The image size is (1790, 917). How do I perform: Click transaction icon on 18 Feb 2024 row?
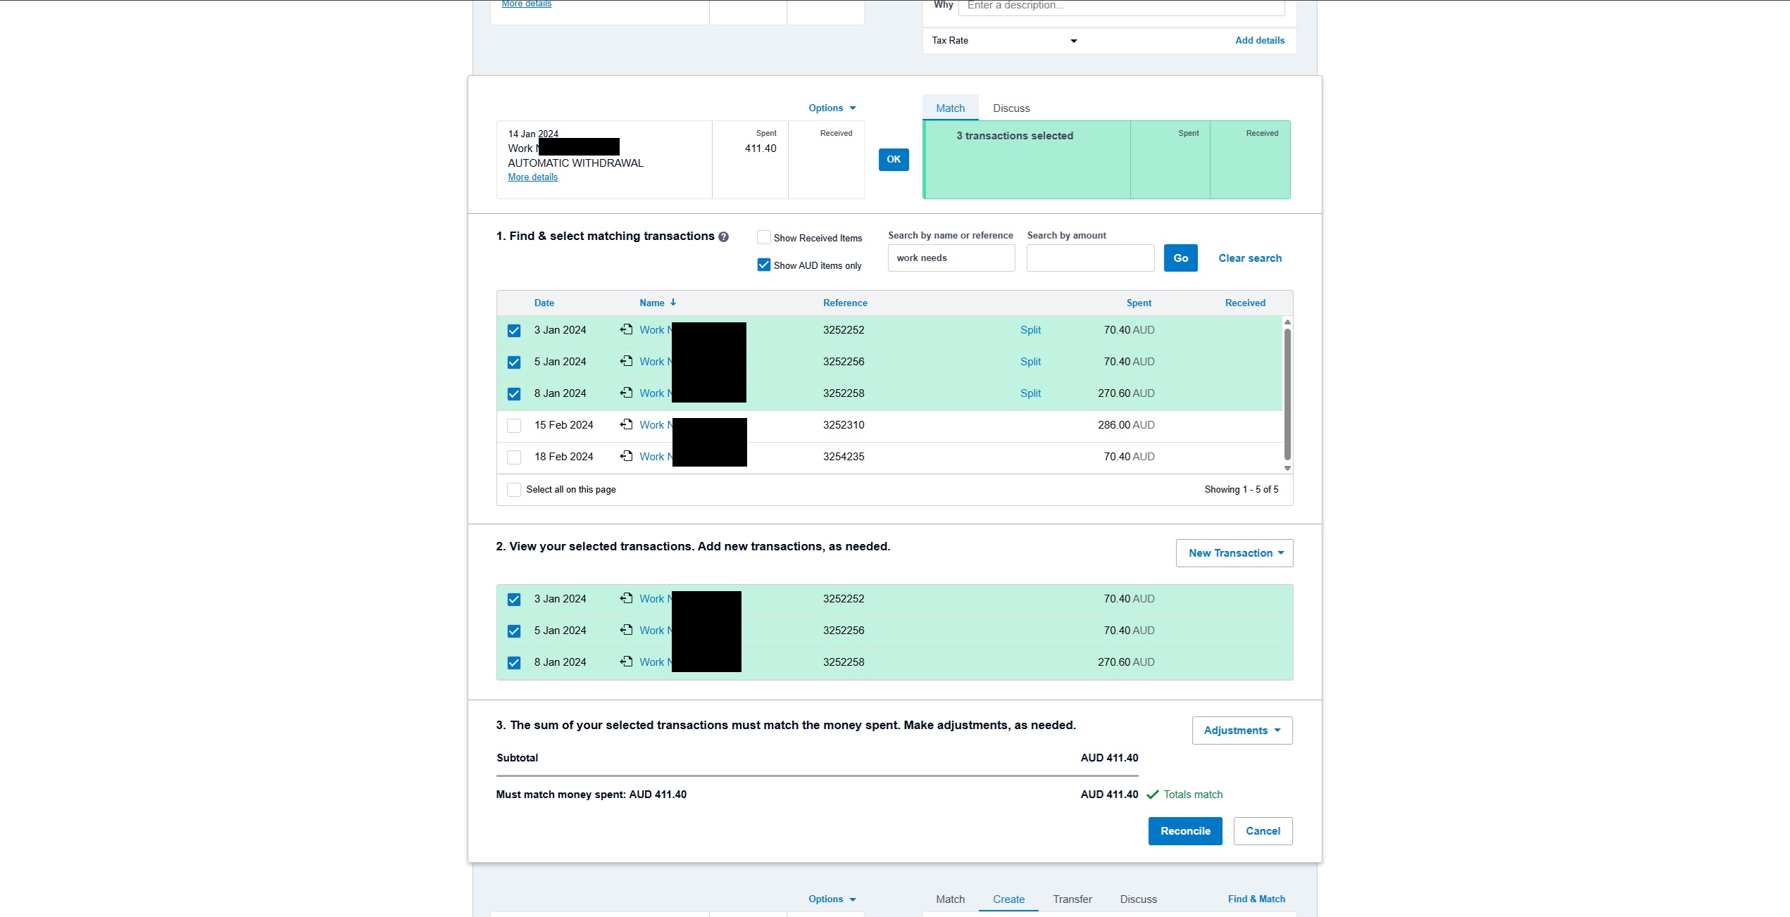626,456
